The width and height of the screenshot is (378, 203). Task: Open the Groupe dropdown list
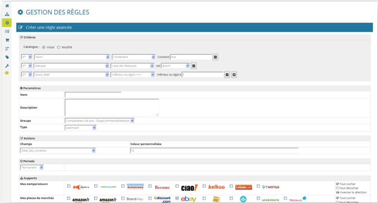click(99, 121)
